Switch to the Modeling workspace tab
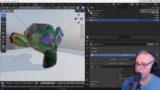The image size is (160, 90). tap(43, 5)
